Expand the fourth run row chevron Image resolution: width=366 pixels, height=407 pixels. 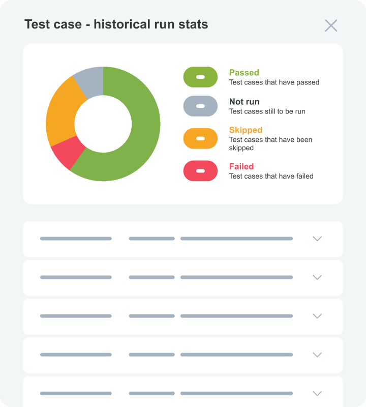[317, 355]
